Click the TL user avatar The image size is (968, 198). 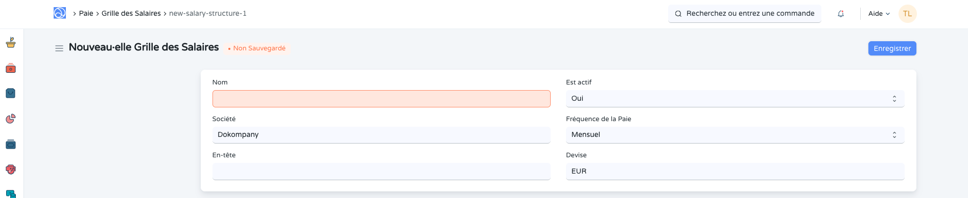point(908,14)
